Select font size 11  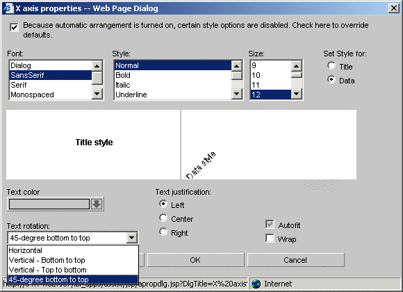click(x=271, y=85)
